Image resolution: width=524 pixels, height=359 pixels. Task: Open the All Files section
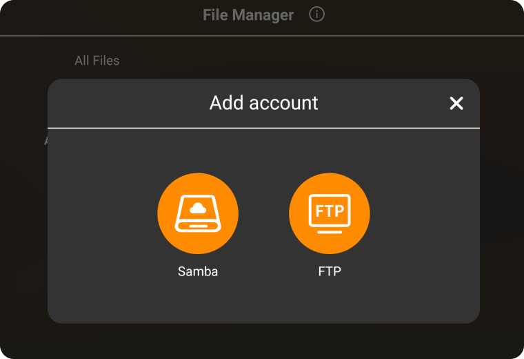(x=97, y=61)
